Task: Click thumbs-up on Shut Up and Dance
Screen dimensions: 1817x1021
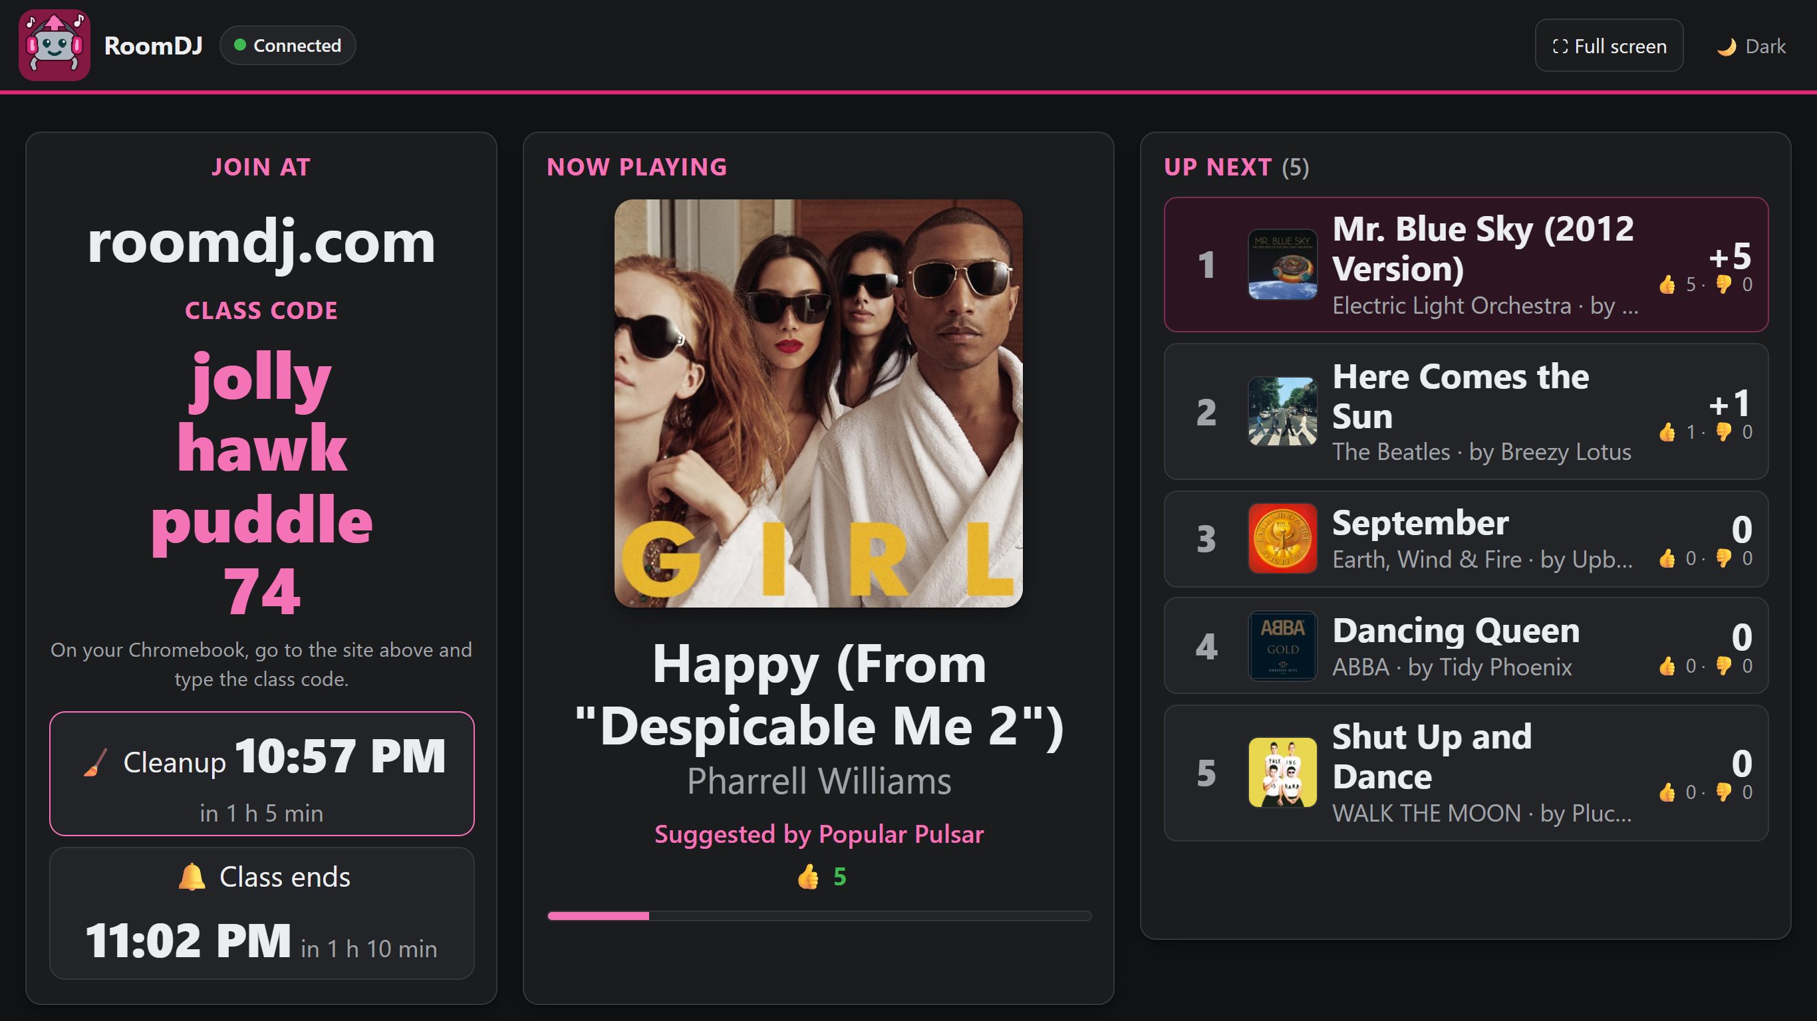Action: (1667, 792)
